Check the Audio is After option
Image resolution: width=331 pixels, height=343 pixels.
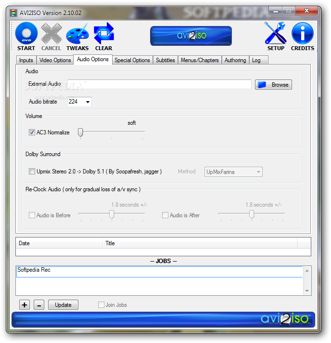(x=165, y=215)
